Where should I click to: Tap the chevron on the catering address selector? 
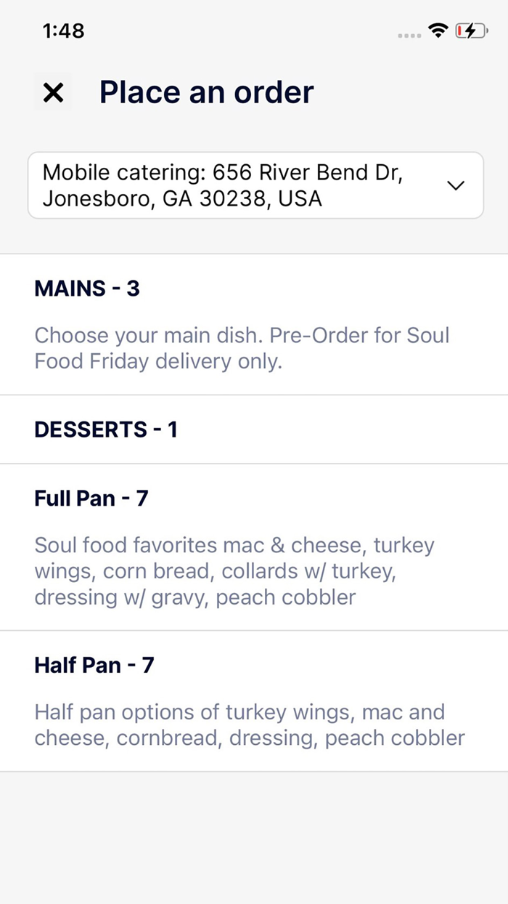click(x=456, y=185)
